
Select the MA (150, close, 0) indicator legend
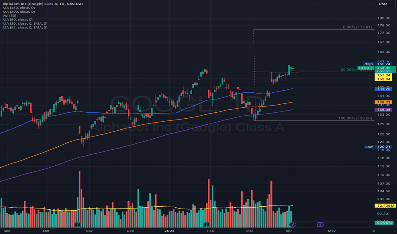click(19, 8)
